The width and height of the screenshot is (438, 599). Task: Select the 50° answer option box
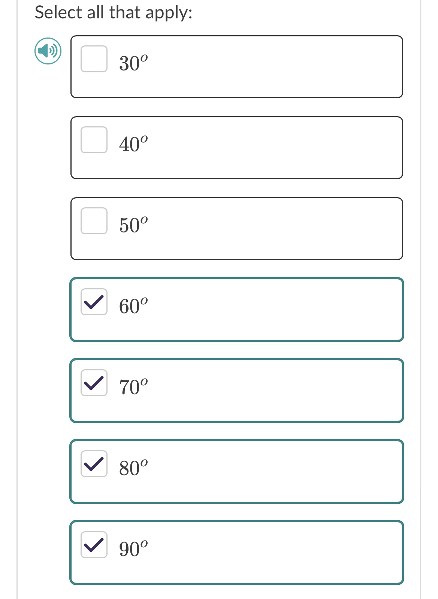pyautogui.click(x=236, y=228)
